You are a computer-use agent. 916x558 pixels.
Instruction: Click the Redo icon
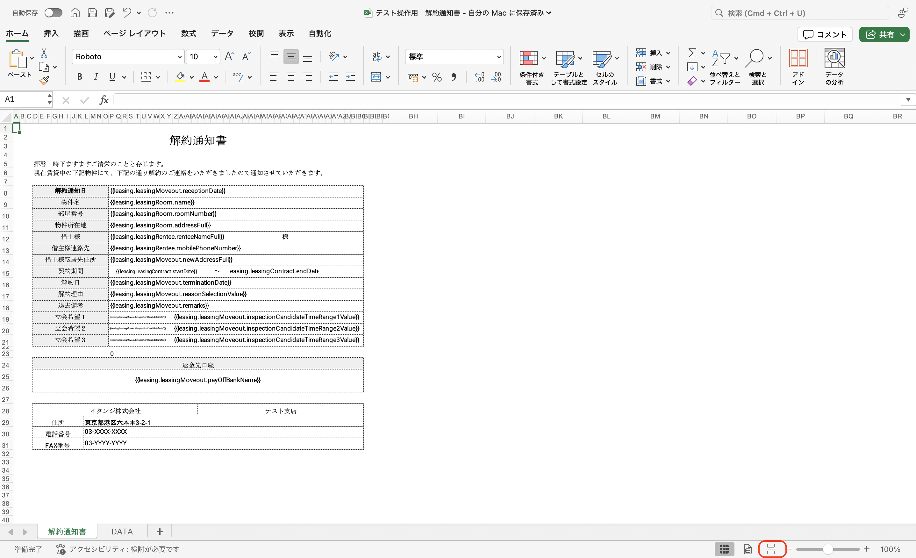[x=153, y=13]
